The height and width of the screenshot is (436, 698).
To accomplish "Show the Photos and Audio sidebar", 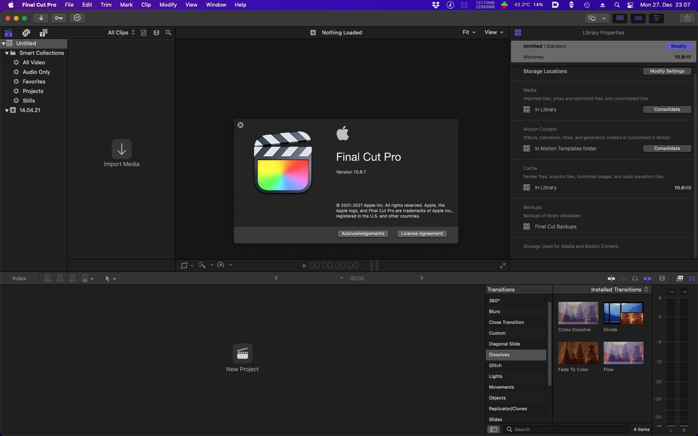I will [x=26, y=33].
